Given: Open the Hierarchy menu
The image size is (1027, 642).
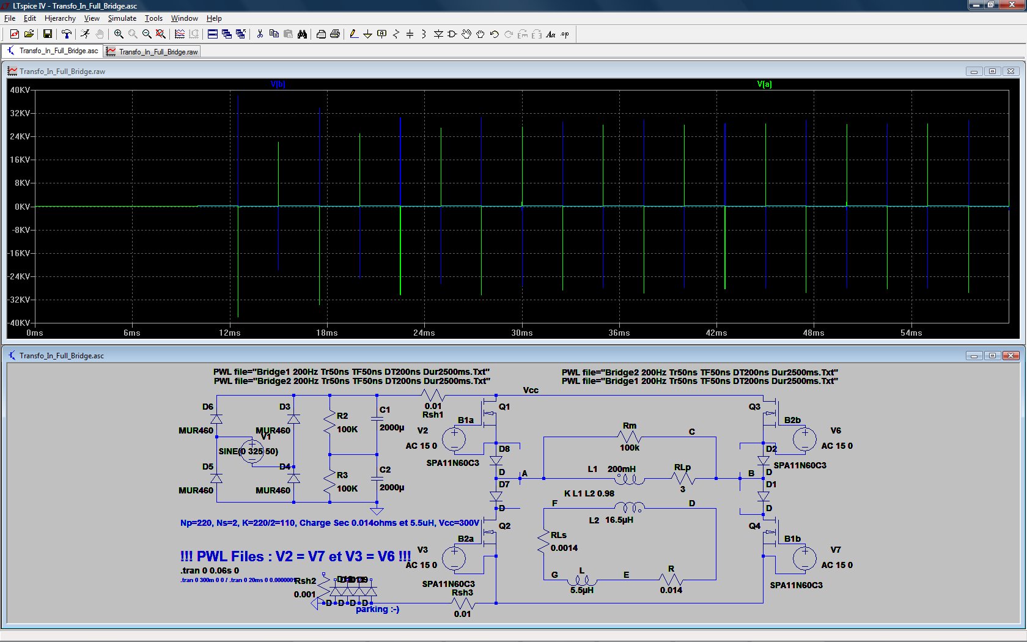Looking at the screenshot, I should click(60, 18).
